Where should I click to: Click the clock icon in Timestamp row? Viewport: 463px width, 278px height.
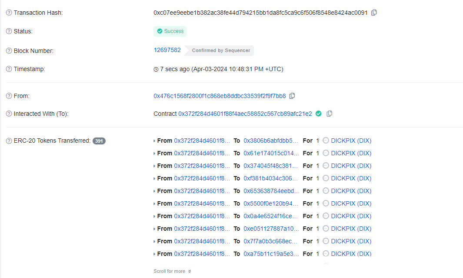click(x=156, y=69)
